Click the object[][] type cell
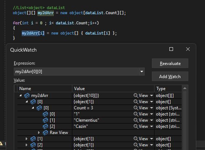Image resolution: width=205 pixels, height=150 pixels. click(x=168, y=96)
